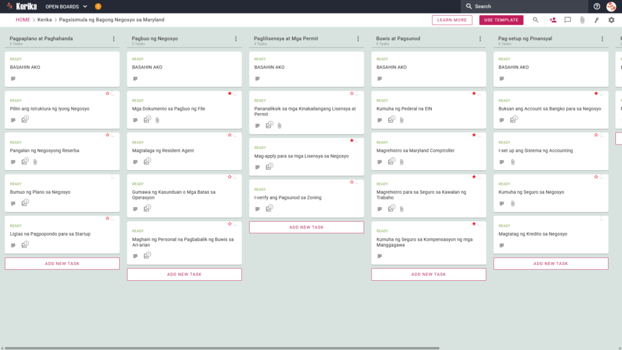Open checklist icon on Magtalaga ng Resident Agent card

(x=147, y=161)
